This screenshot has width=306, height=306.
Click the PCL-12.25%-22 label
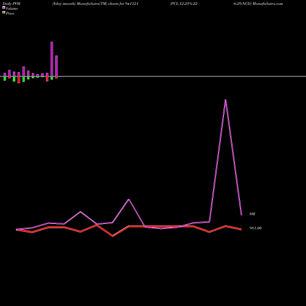184,4
